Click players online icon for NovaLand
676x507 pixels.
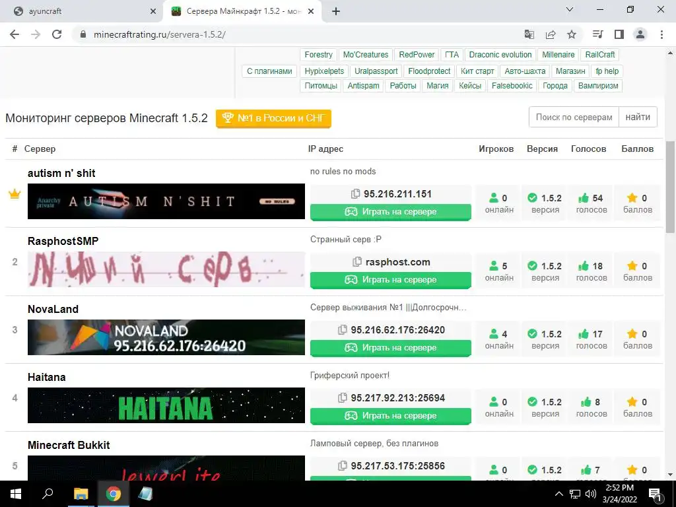[494, 334]
